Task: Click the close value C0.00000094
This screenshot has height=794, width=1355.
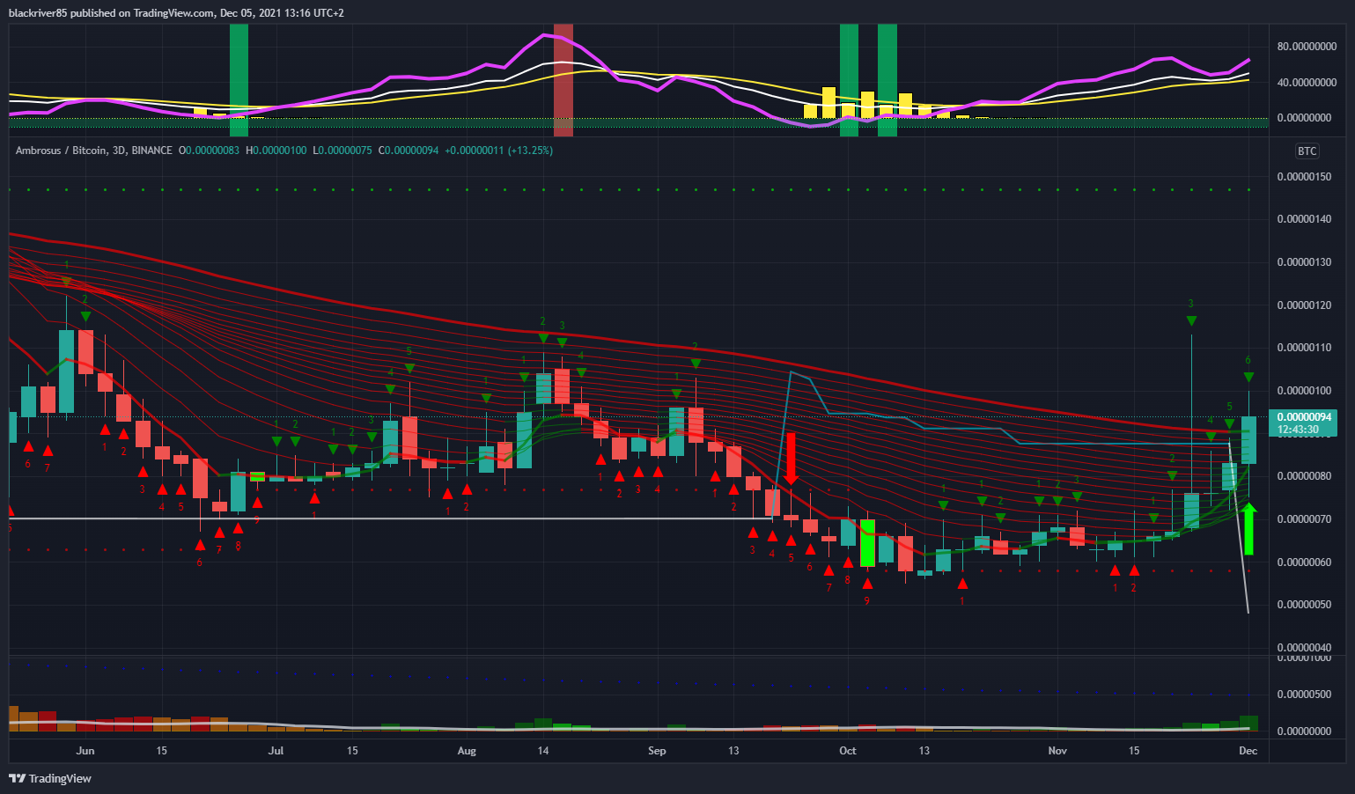Action: coord(408,151)
